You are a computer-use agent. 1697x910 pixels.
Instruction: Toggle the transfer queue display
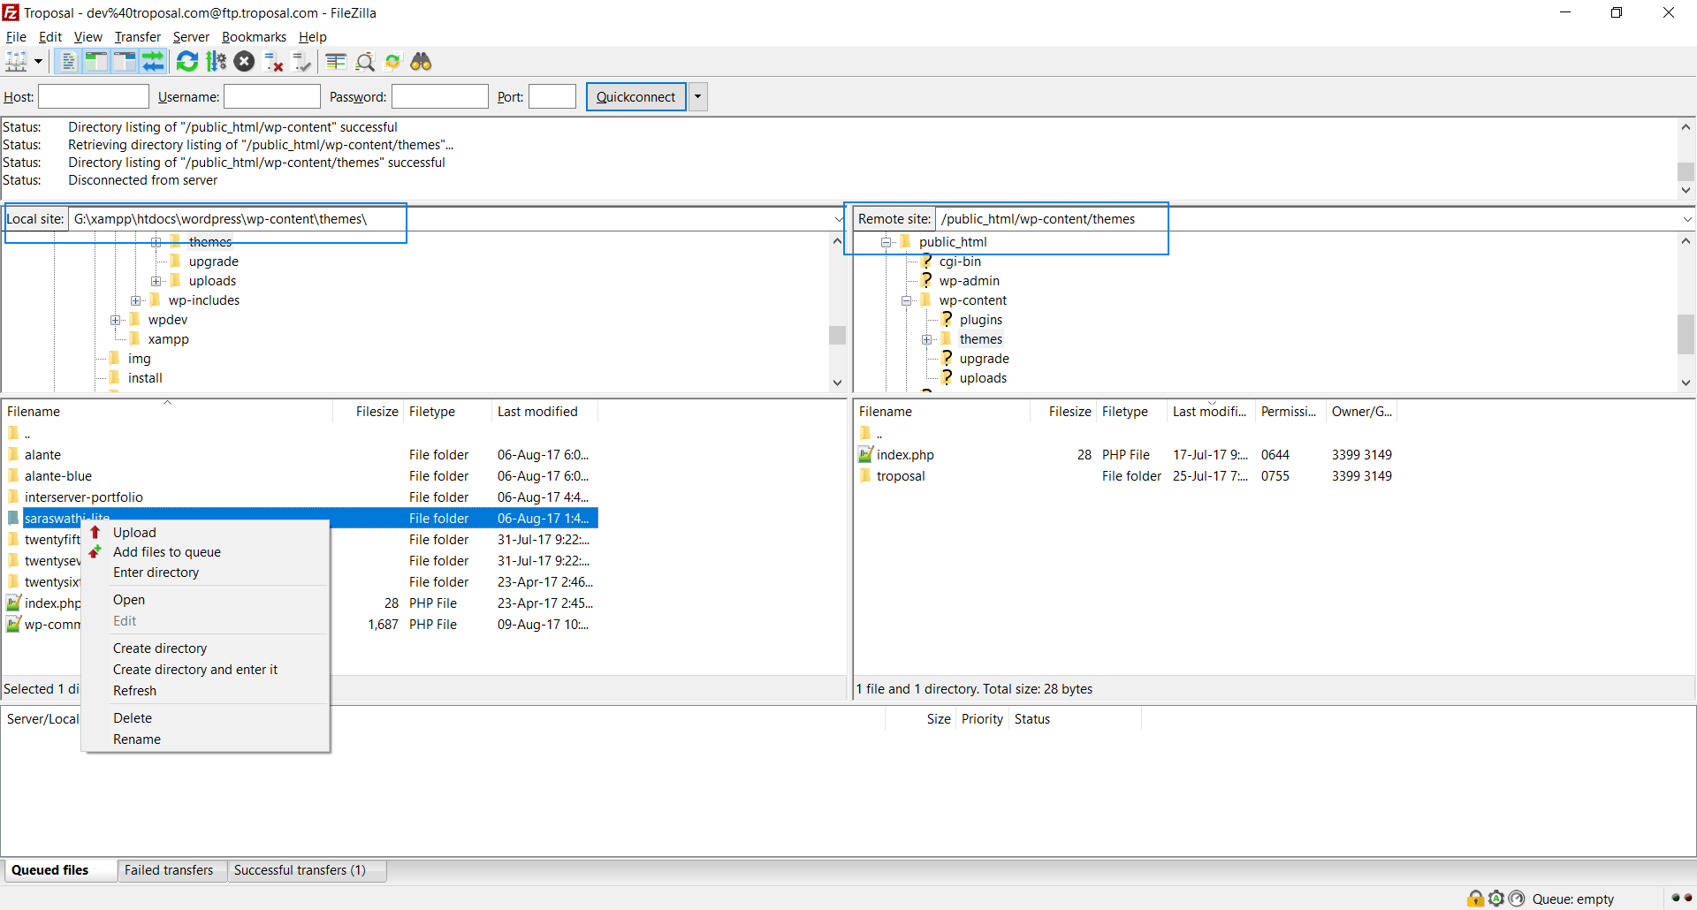pyautogui.click(x=153, y=61)
